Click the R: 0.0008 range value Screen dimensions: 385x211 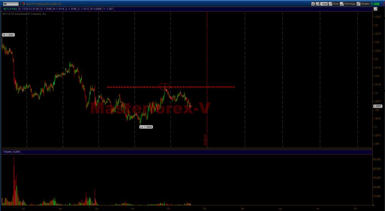point(96,9)
